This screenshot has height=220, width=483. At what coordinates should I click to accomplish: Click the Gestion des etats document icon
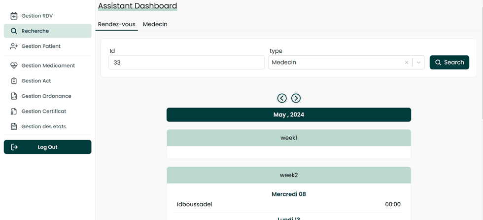click(x=14, y=127)
